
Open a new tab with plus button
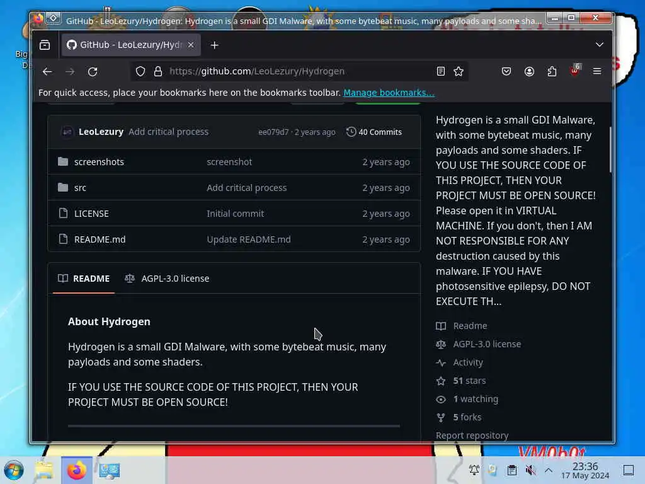(214, 45)
